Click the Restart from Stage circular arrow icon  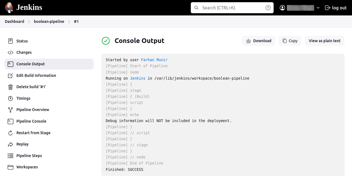[10, 133]
